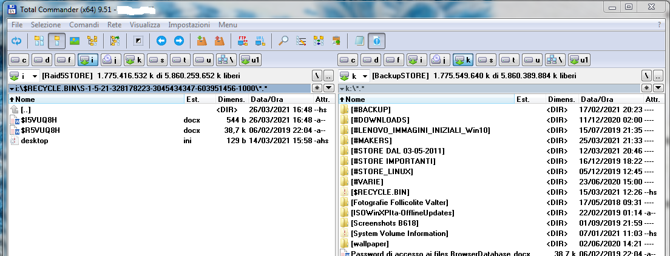This screenshot has height=256, width=670.
Task: Select network drive k in left panel
Action: click(134, 60)
